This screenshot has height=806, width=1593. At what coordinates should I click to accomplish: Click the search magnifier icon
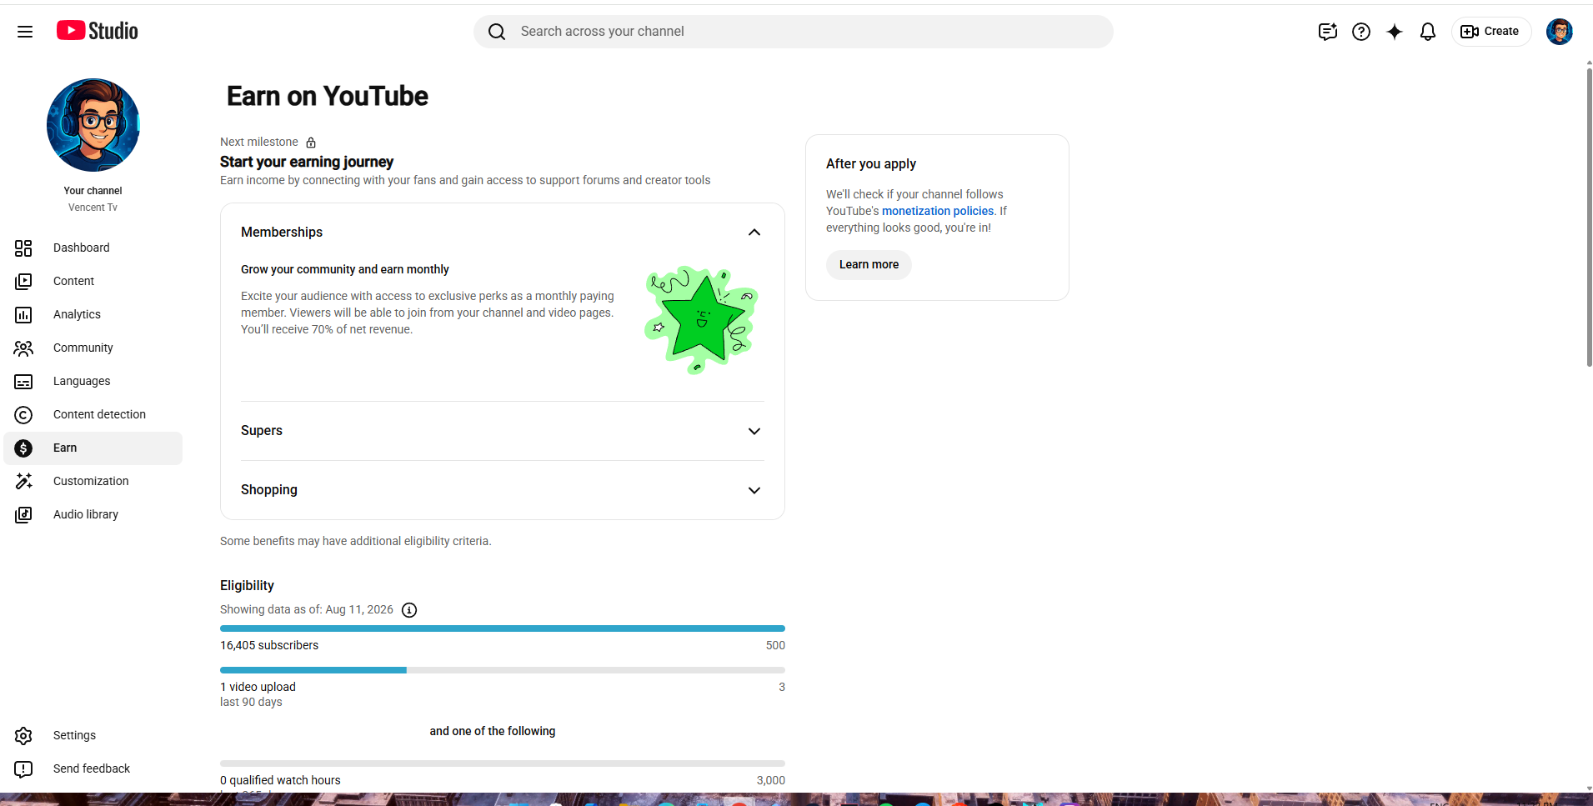(x=497, y=32)
